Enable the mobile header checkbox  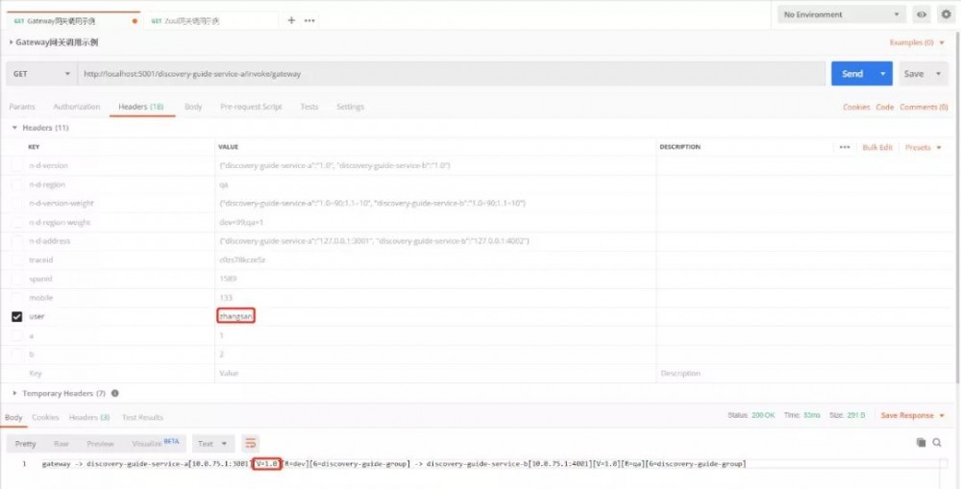tap(17, 298)
